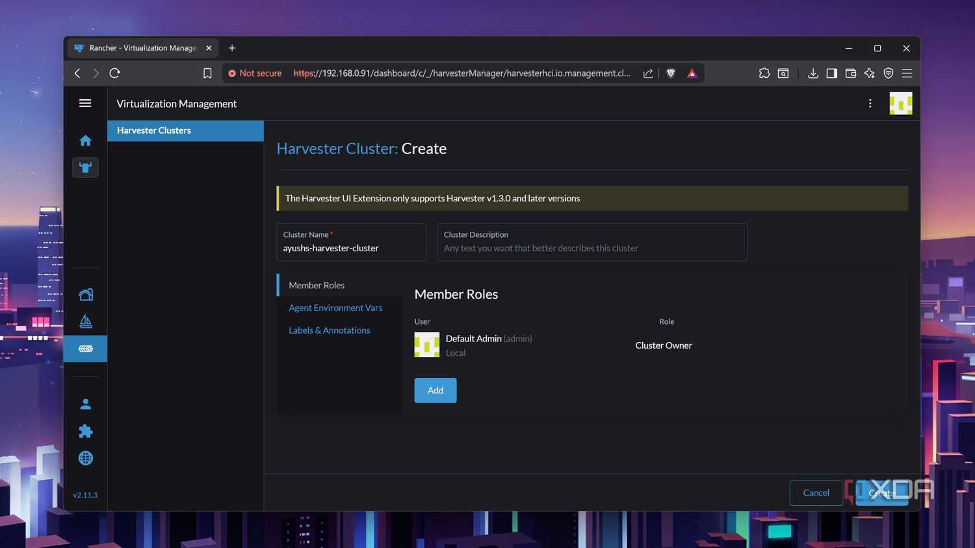Open Users & Authentication person icon

click(x=85, y=404)
